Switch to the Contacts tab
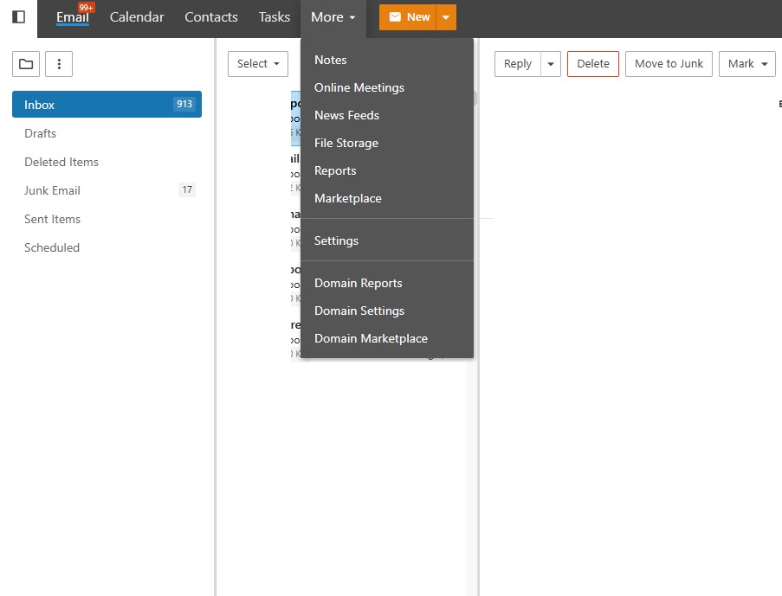782x596 pixels. tap(211, 17)
